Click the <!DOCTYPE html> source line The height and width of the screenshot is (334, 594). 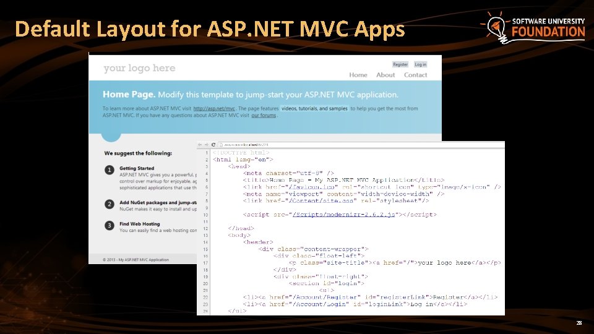point(241,153)
